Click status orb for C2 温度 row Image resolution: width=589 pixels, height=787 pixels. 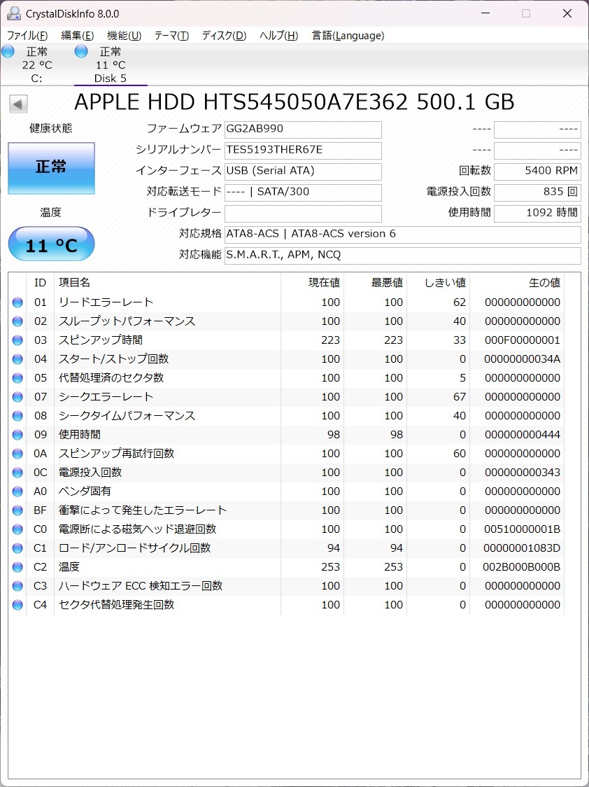click(17, 567)
